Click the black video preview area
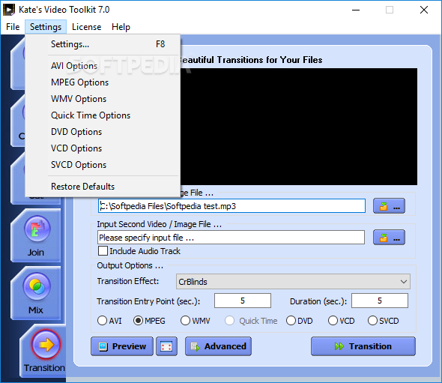 (299, 127)
